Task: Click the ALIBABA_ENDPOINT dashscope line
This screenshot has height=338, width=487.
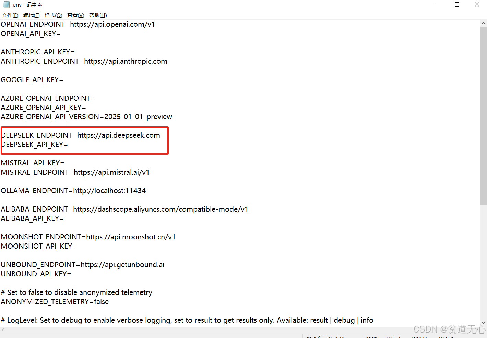Action: coord(124,209)
